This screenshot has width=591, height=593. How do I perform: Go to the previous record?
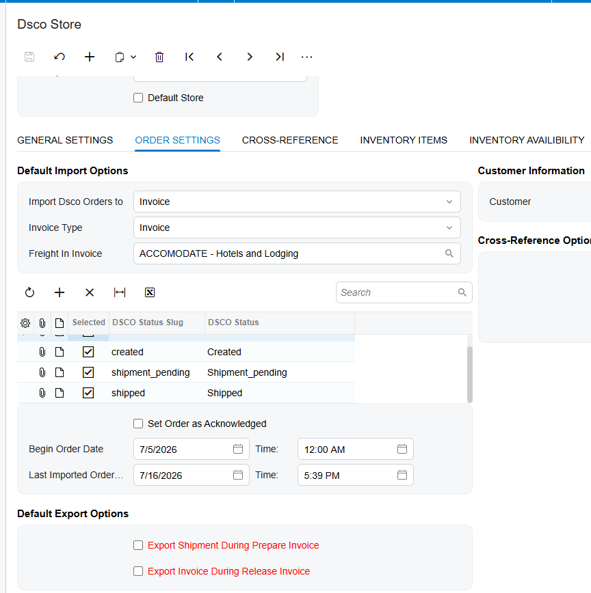coord(219,57)
